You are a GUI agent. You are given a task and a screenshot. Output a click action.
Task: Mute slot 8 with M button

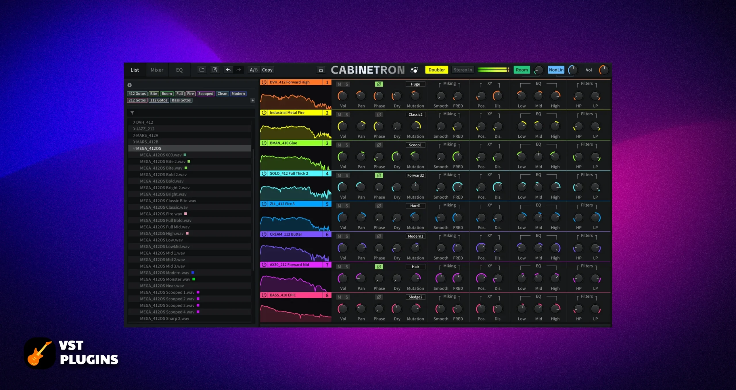pyautogui.click(x=340, y=297)
